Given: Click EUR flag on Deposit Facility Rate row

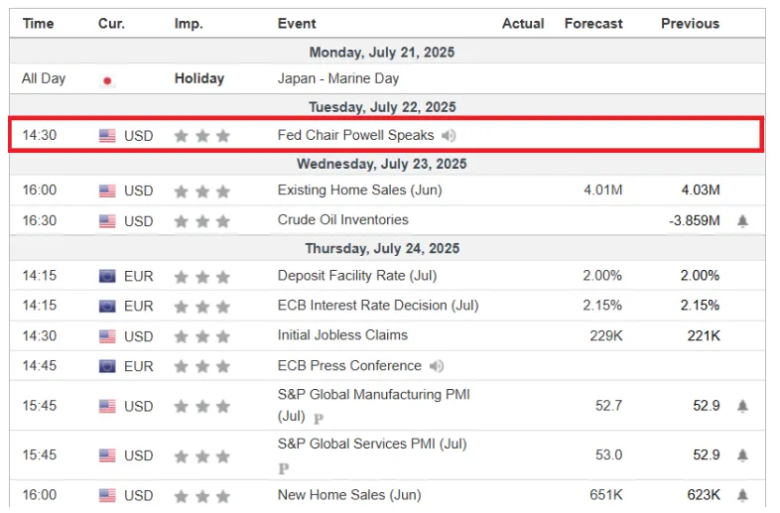Looking at the screenshot, I should (x=107, y=277).
